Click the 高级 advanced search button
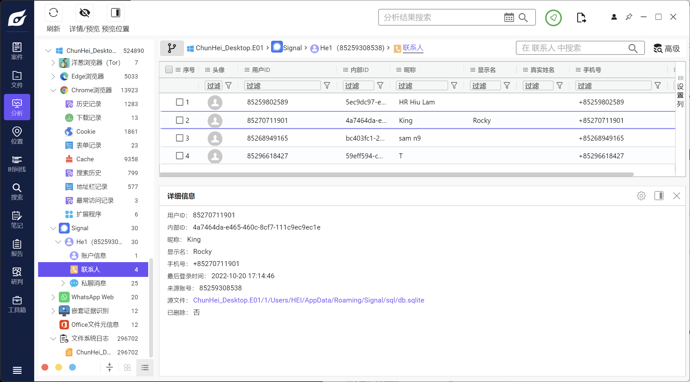The width and height of the screenshot is (690, 382). pyautogui.click(x=667, y=48)
